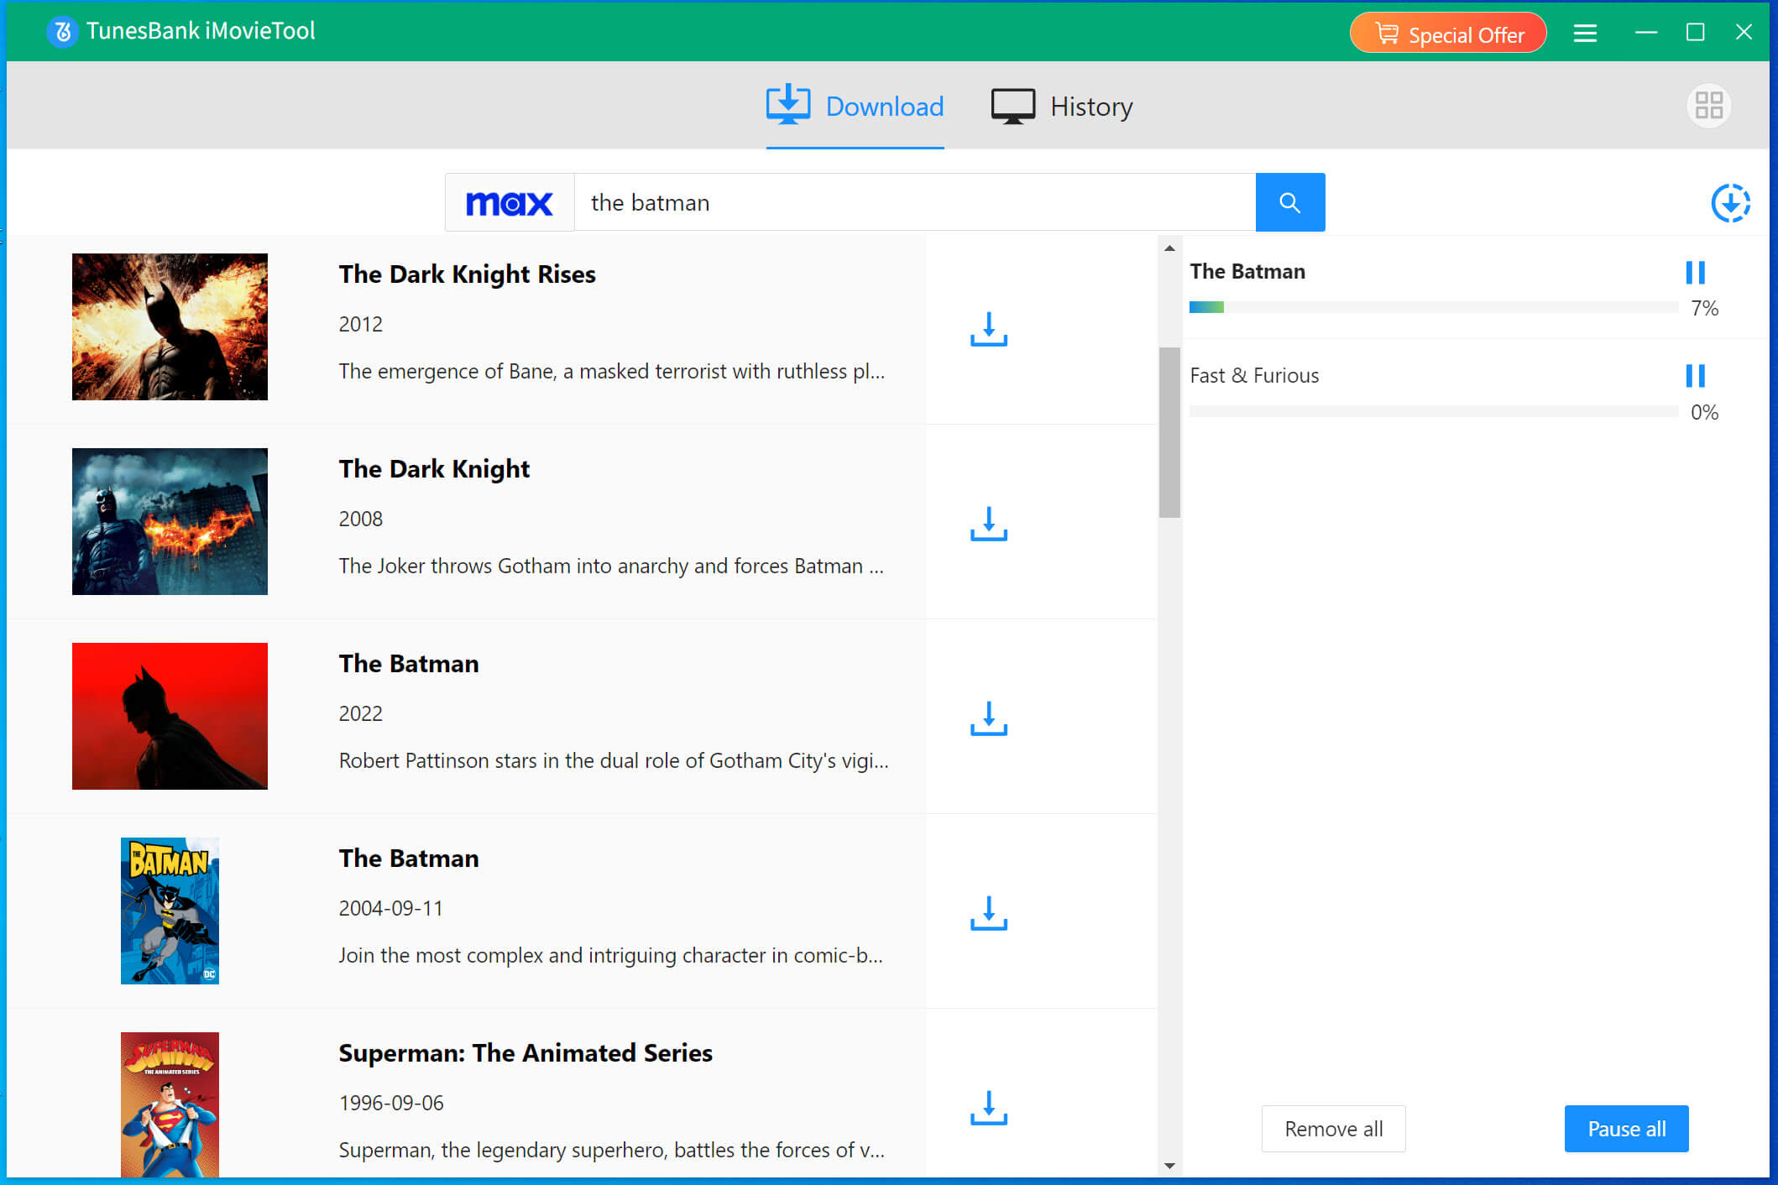The width and height of the screenshot is (1778, 1185).
Task: Click the year 2008 text
Action: coord(360,519)
